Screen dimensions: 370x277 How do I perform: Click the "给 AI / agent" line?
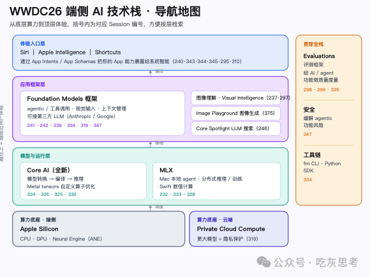[318, 73]
